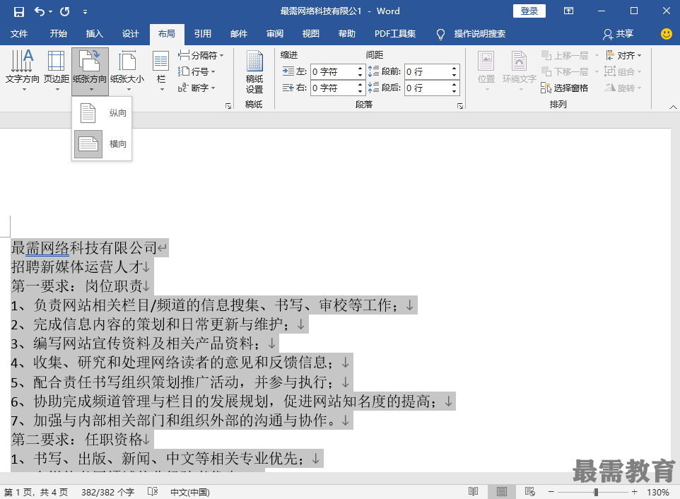The width and height of the screenshot is (680, 499).
Task: Click the 登录 sign-in button
Action: [x=529, y=11]
